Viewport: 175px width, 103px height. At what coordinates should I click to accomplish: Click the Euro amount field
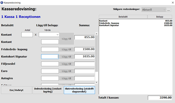pyautogui.click(x=50, y=71)
